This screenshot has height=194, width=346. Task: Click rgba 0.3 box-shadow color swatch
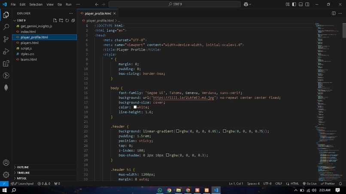click(x=167, y=155)
